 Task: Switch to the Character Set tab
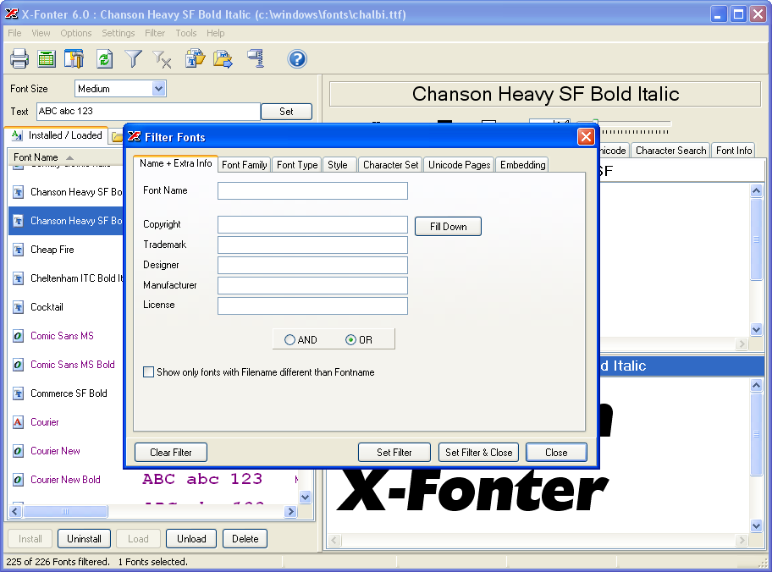pos(390,164)
